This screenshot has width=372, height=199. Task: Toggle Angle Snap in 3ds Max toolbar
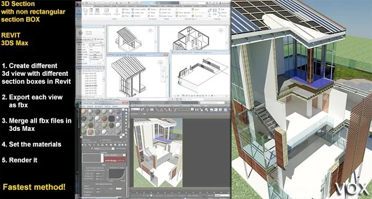162,110
